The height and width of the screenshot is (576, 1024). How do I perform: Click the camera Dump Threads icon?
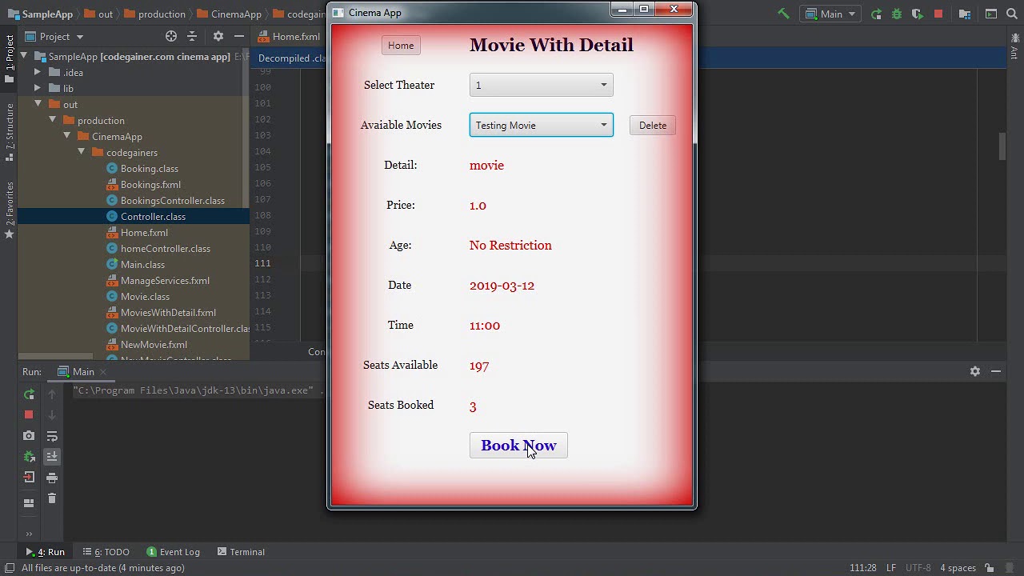(x=29, y=436)
